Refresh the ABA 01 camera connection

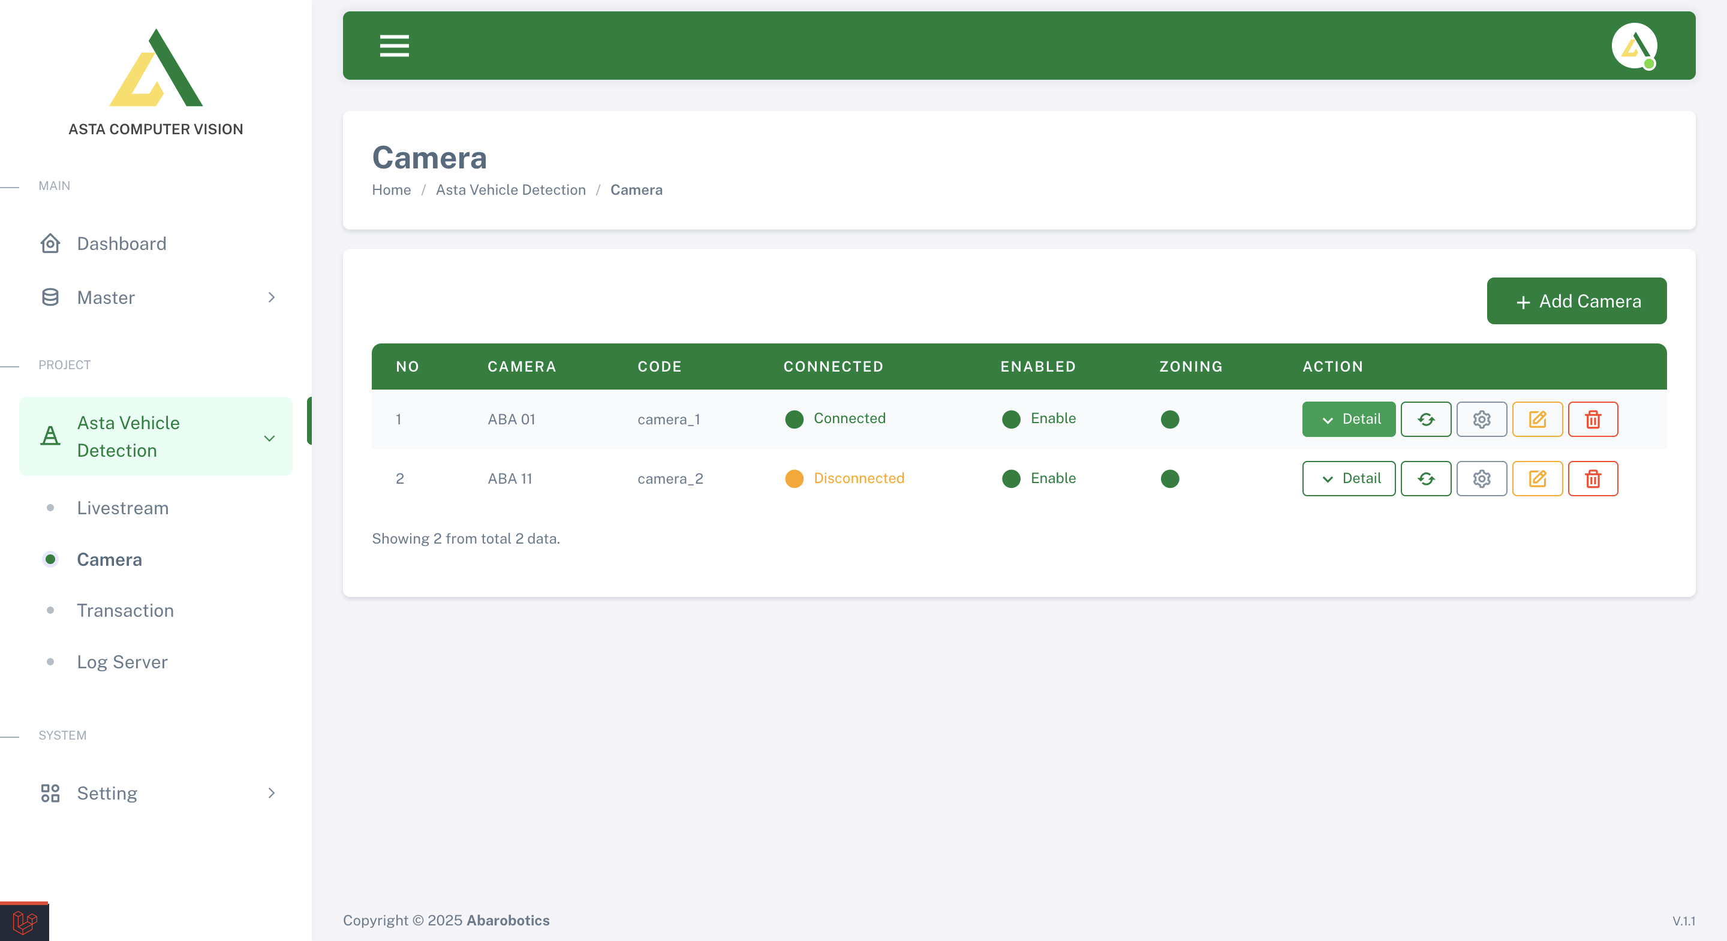(x=1426, y=419)
